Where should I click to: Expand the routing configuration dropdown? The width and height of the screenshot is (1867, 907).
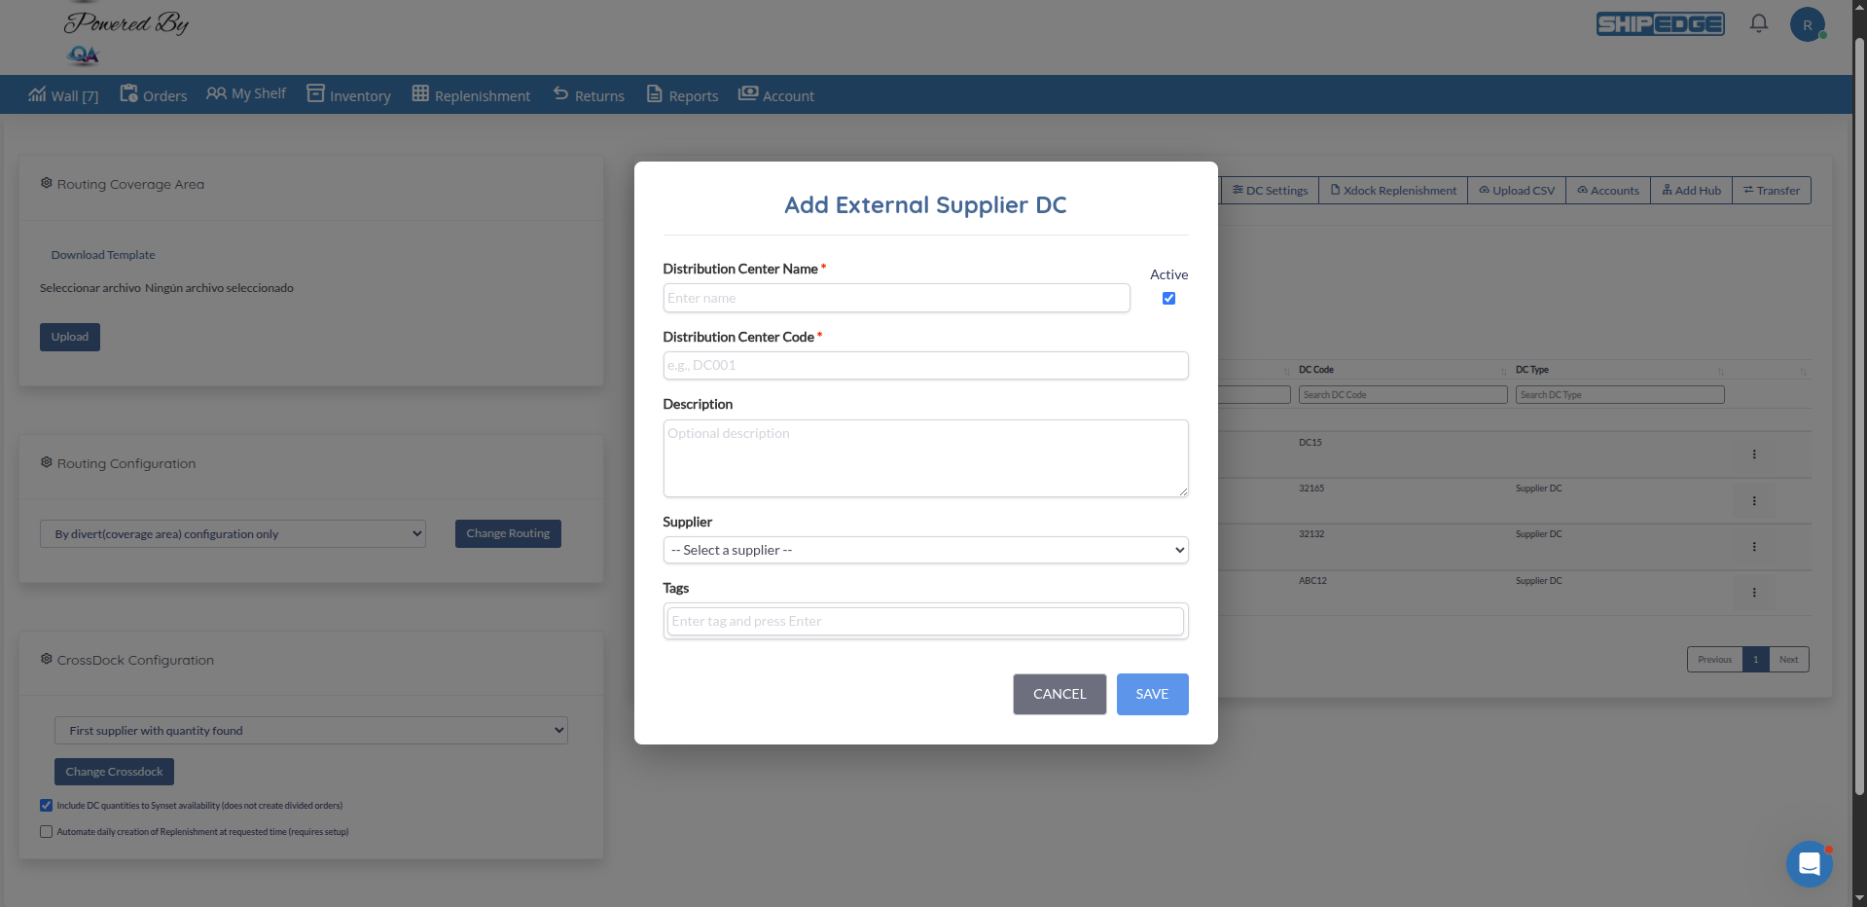233,533
